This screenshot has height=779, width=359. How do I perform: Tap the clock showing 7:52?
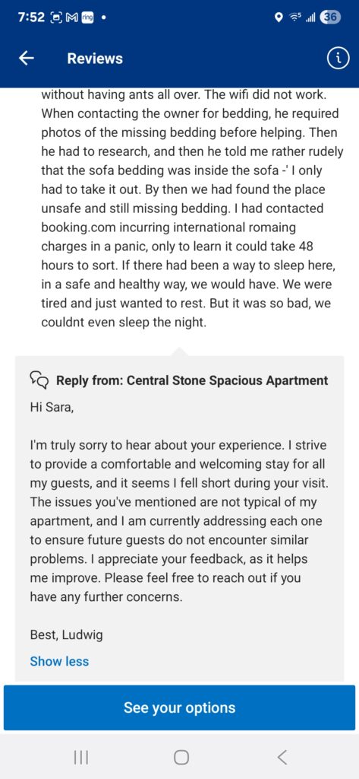tap(30, 17)
